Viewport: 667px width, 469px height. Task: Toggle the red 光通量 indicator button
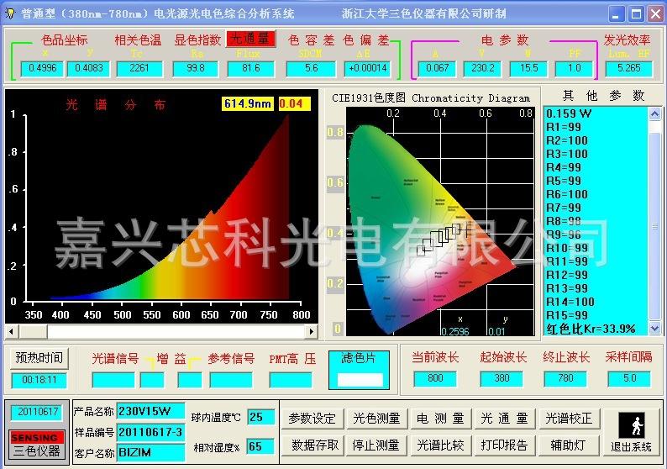tap(249, 40)
